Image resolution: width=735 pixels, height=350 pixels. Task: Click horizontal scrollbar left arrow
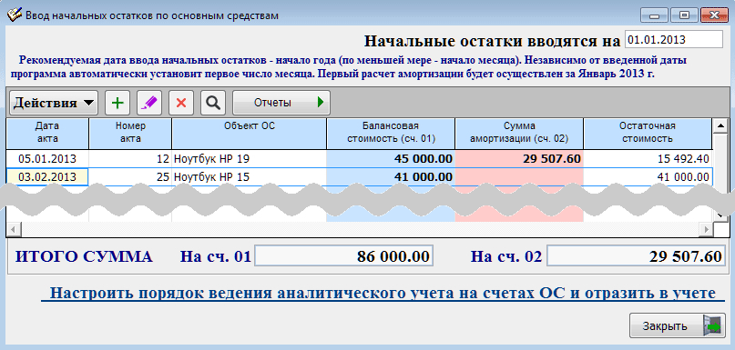[x=13, y=229]
